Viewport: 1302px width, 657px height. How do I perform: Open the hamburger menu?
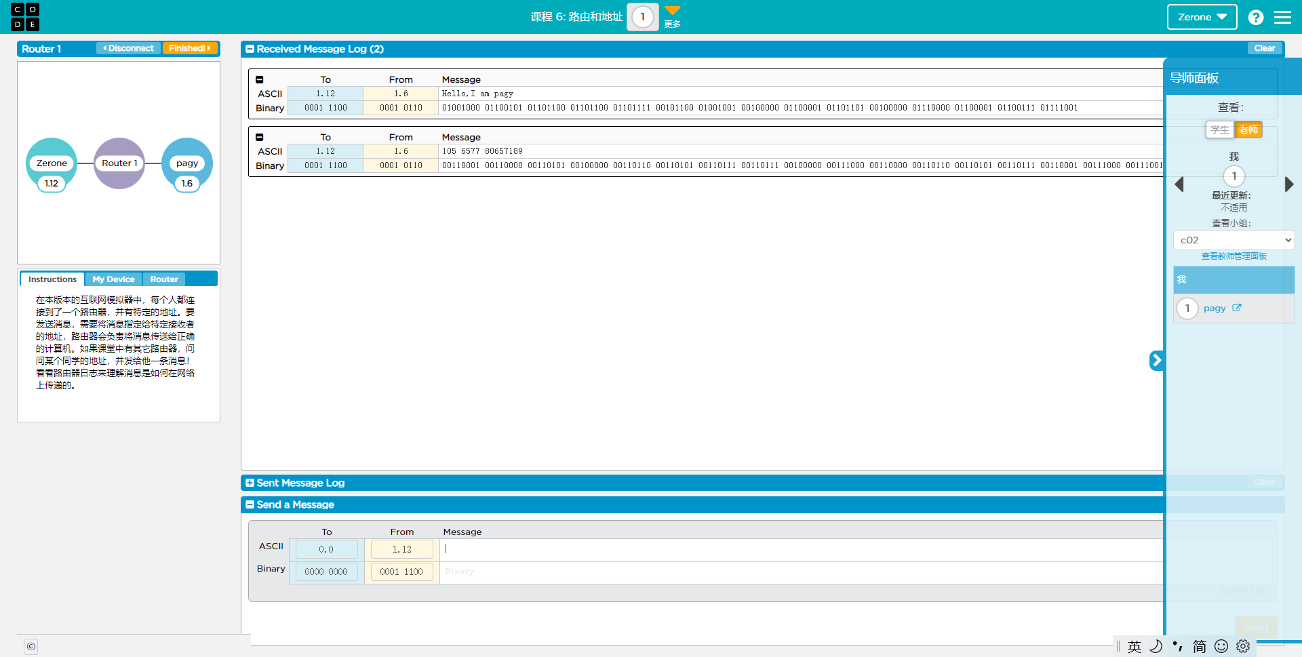point(1283,17)
